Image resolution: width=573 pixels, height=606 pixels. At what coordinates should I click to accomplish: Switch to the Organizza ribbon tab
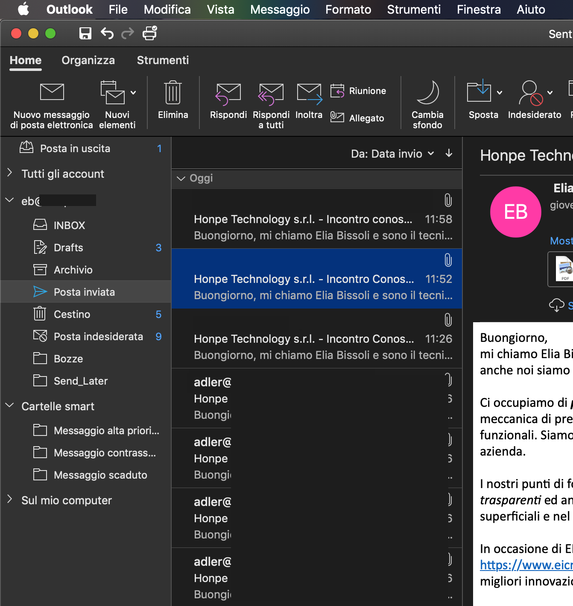tap(88, 60)
